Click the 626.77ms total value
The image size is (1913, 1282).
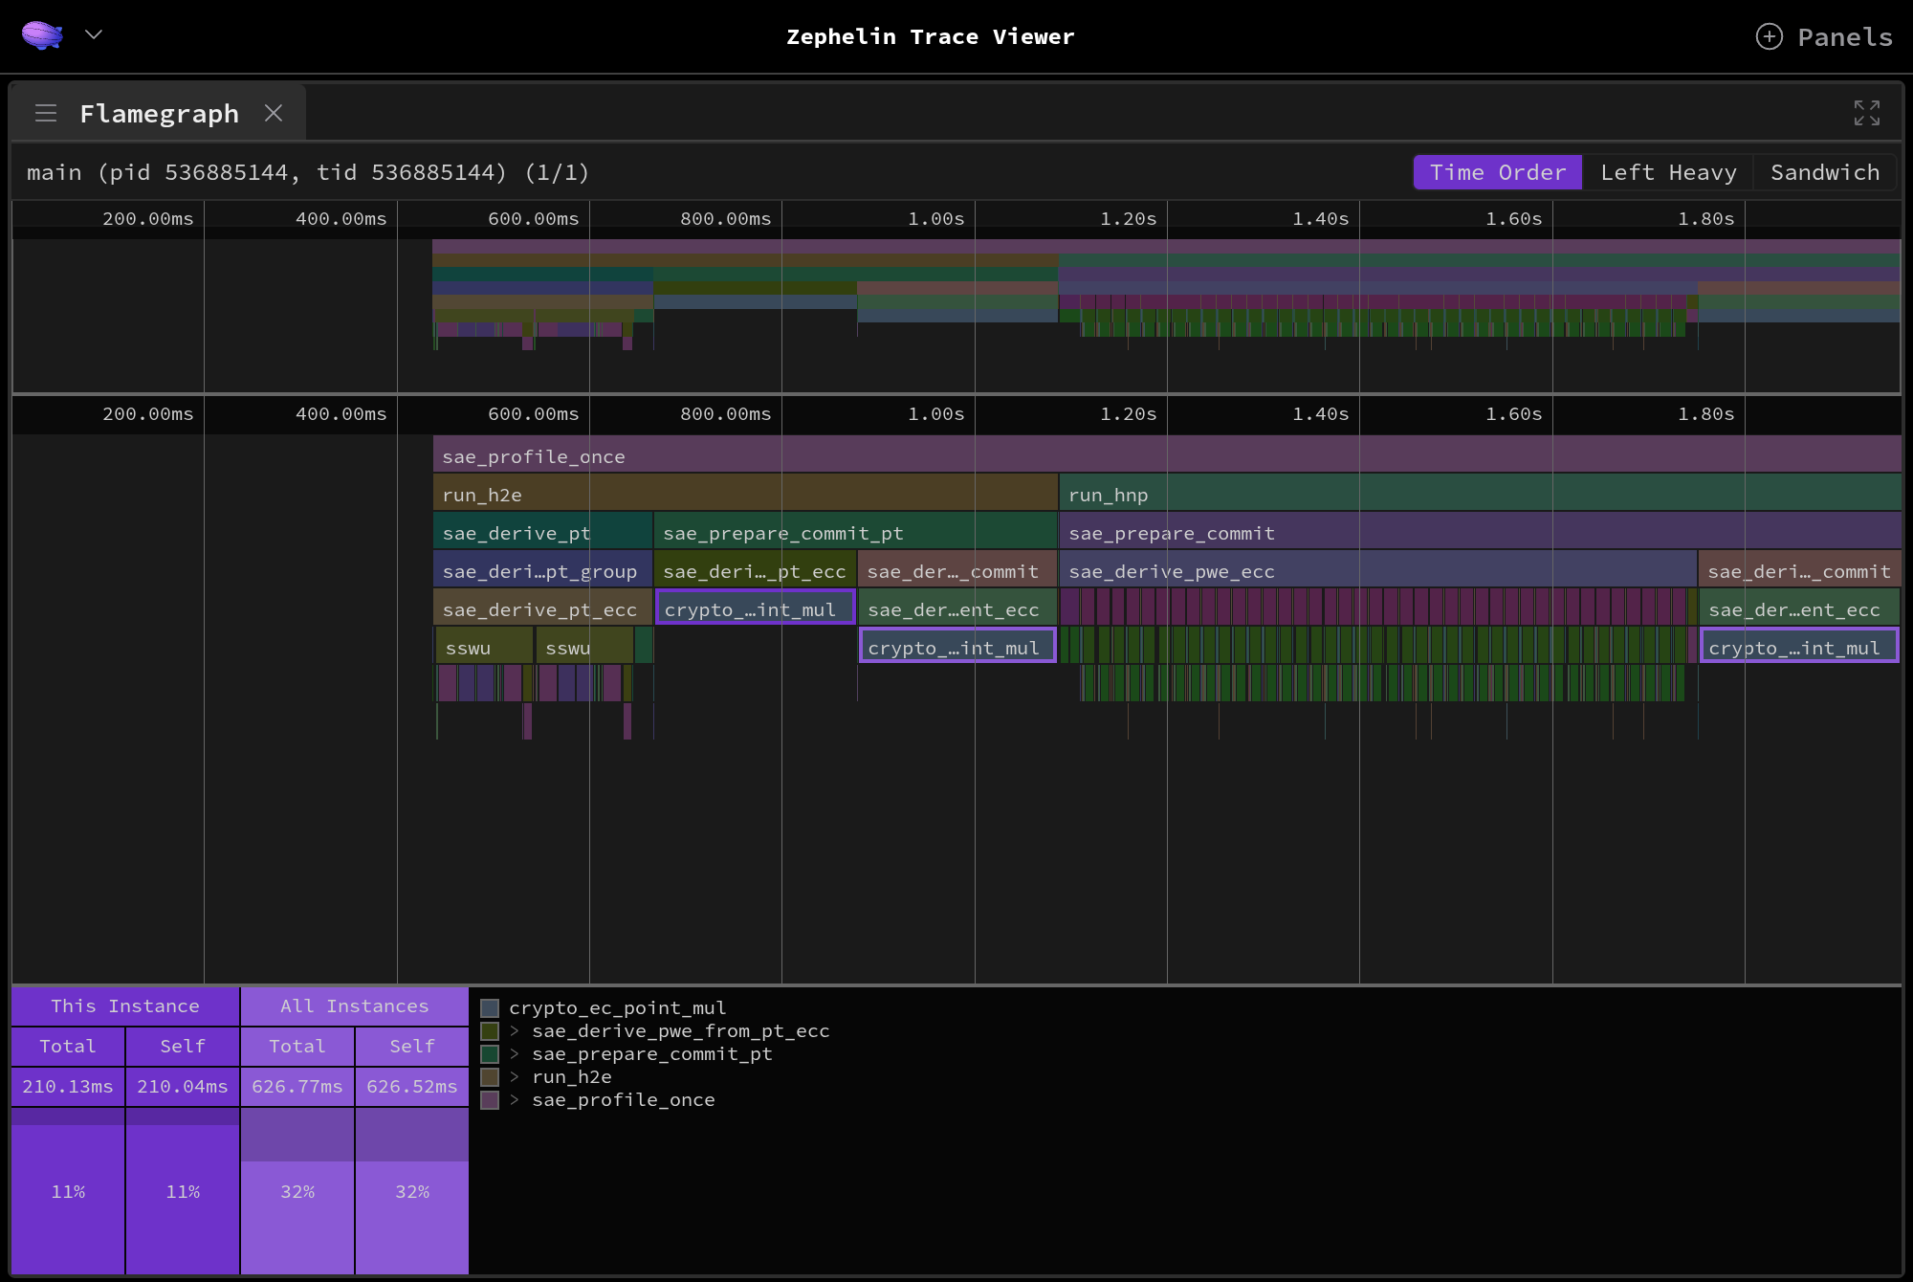point(297,1086)
